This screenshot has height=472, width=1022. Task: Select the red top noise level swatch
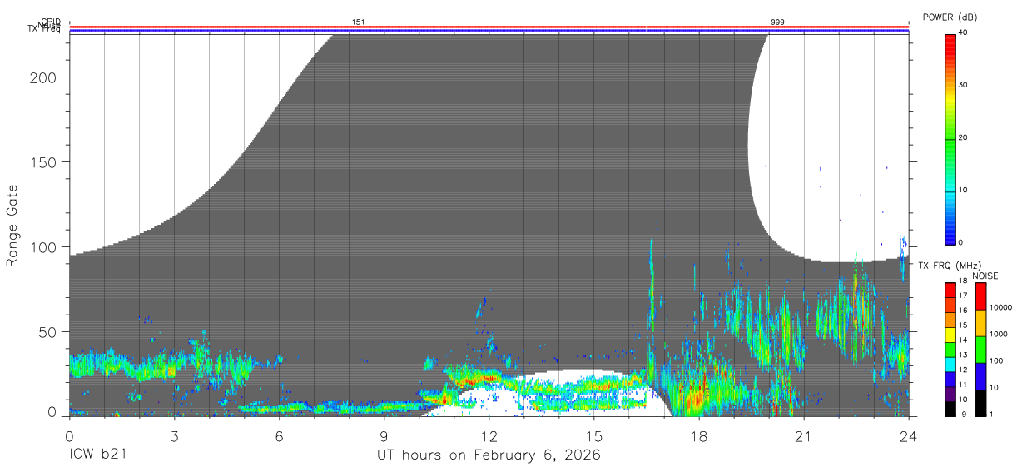980,296
